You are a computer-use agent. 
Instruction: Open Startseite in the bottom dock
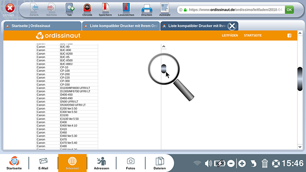coord(14,163)
